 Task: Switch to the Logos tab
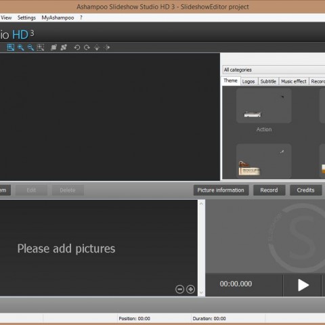tap(248, 81)
